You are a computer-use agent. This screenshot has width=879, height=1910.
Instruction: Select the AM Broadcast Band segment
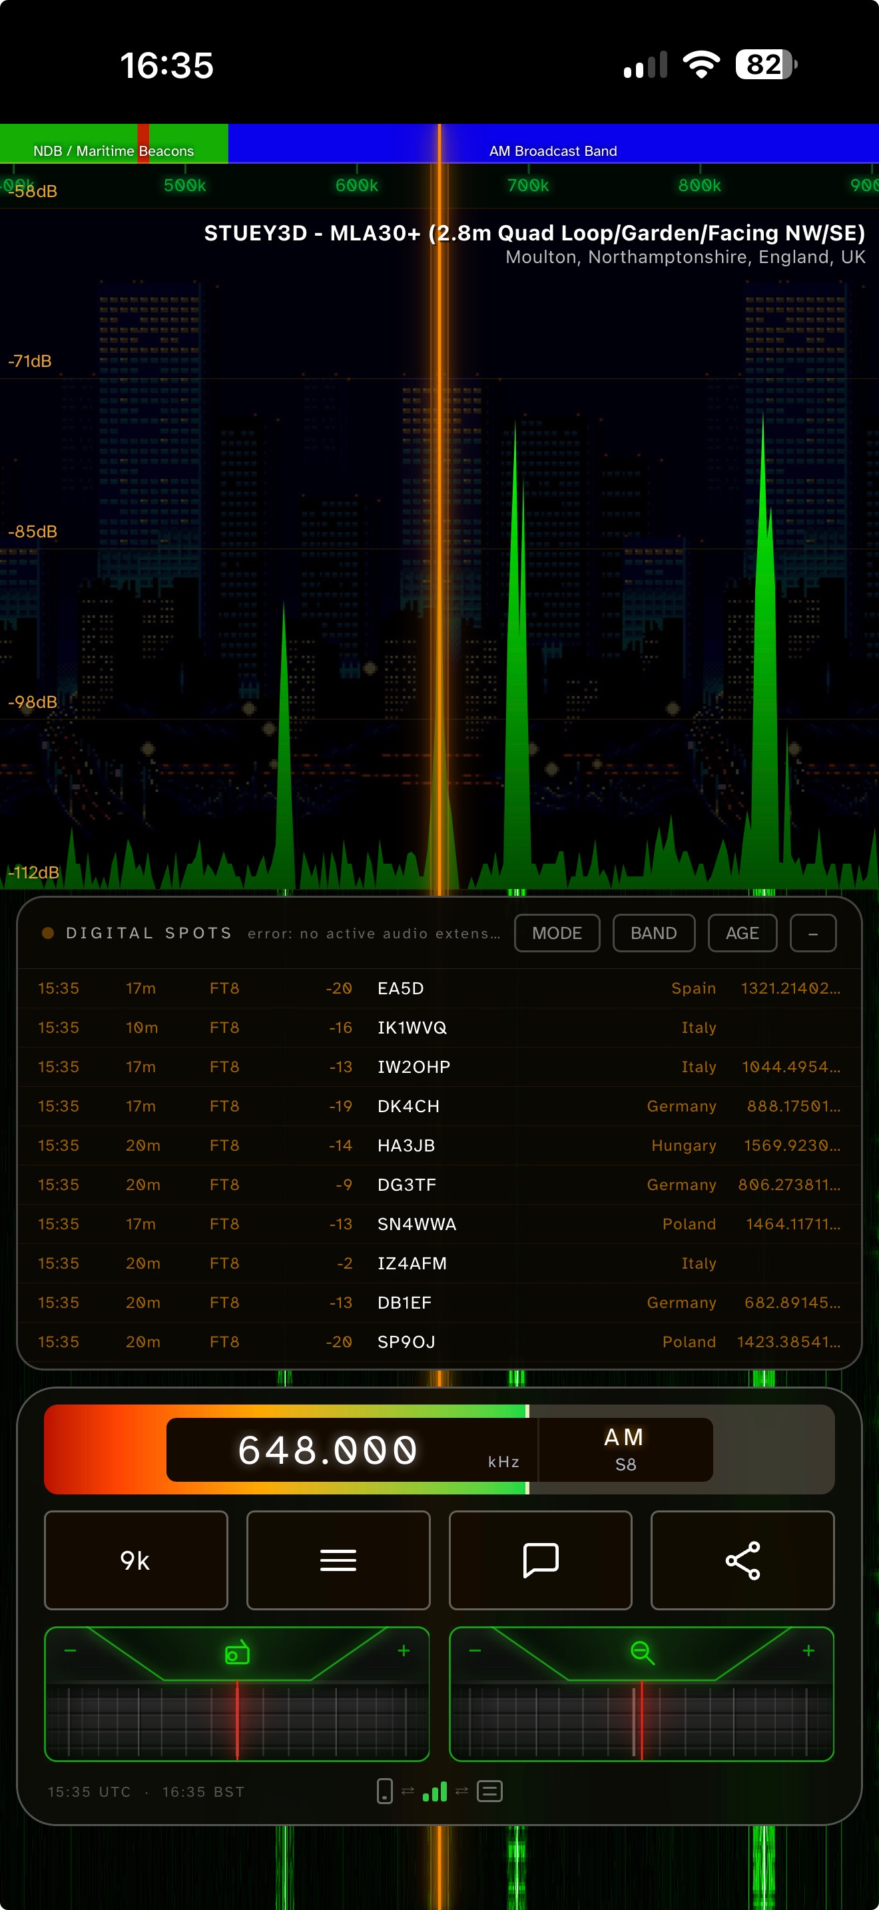click(553, 144)
